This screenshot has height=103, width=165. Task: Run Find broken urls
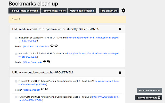click(x=109, y=11)
